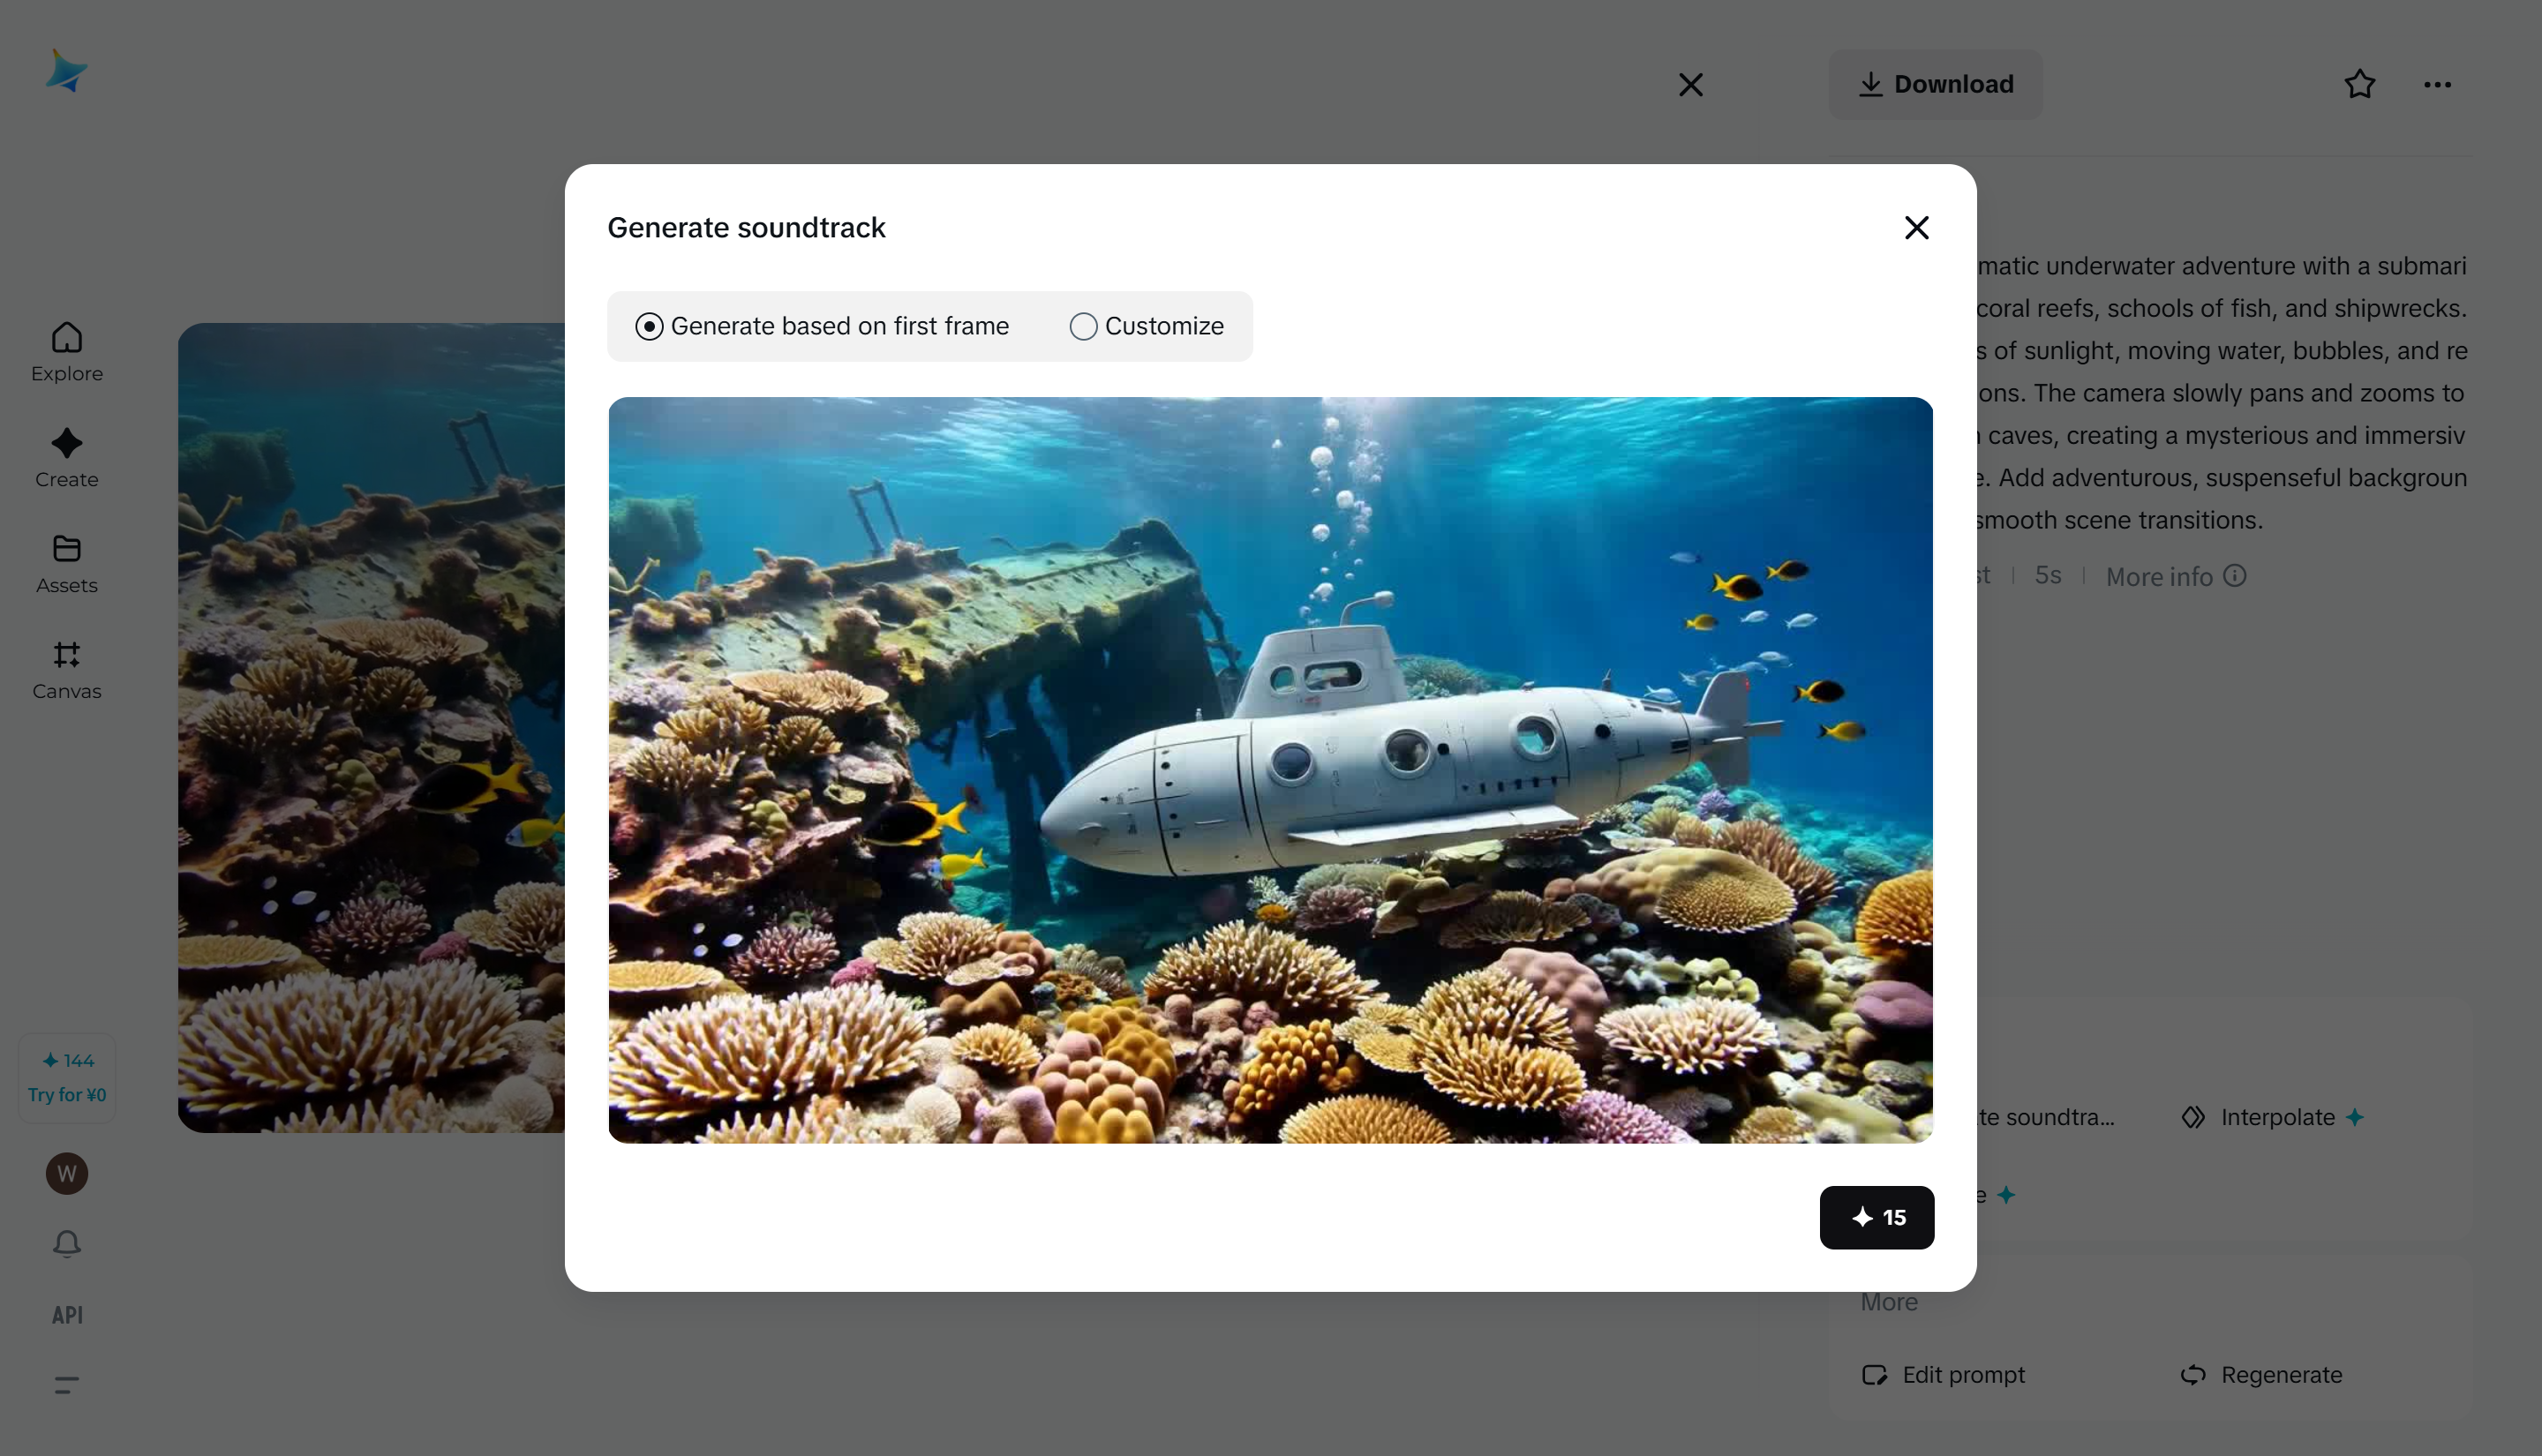
Task: Select the Create tool in sidebar
Action: tap(66, 458)
